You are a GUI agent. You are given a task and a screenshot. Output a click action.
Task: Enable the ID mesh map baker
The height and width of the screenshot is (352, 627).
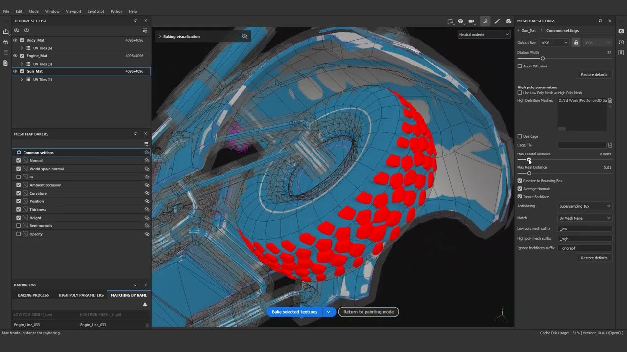pos(19,177)
